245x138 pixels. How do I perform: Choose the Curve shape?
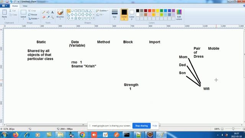72,11
